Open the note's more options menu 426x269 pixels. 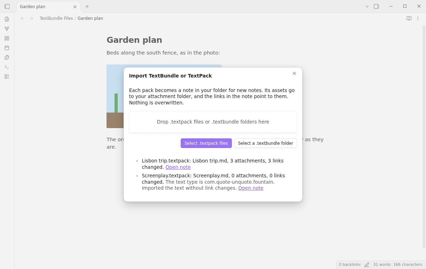418,18
